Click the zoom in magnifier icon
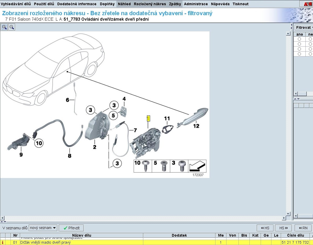Image resolution: width=313 pixels, height=245 pixels. 4,27
